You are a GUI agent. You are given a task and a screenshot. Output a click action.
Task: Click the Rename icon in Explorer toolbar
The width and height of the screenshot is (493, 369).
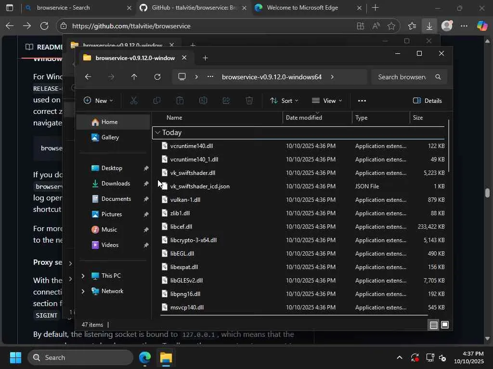coord(203,100)
